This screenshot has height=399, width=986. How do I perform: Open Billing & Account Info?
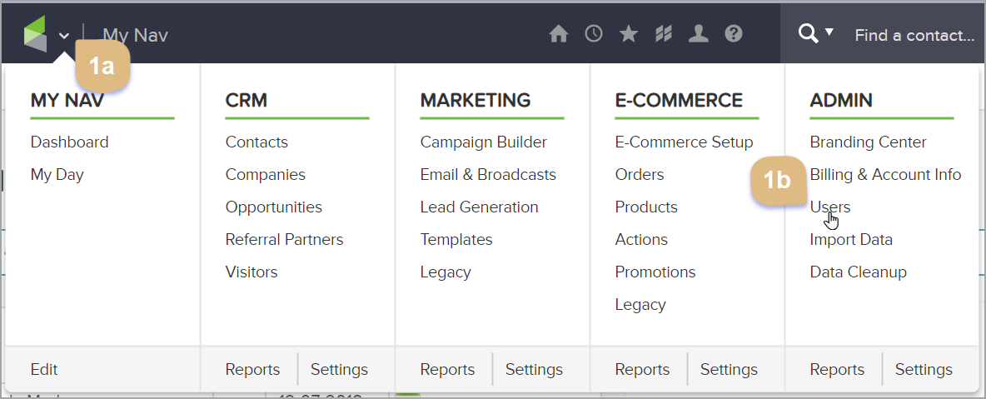pyautogui.click(x=885, y=174)
